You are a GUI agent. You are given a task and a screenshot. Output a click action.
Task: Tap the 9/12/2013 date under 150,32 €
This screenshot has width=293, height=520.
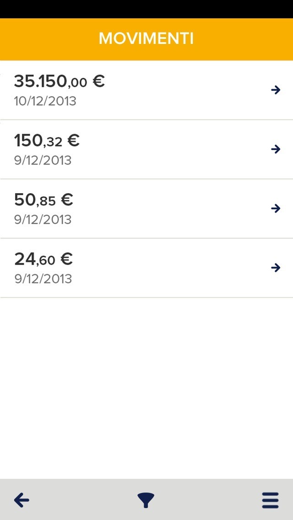click(x=43, y=160)
